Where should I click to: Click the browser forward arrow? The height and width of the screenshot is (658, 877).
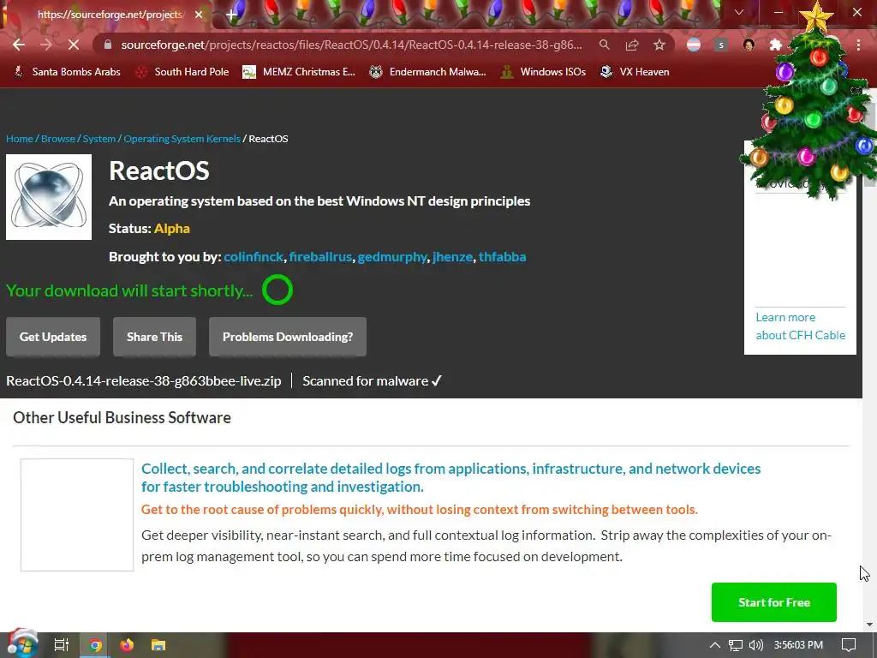(x=46, y=45)
